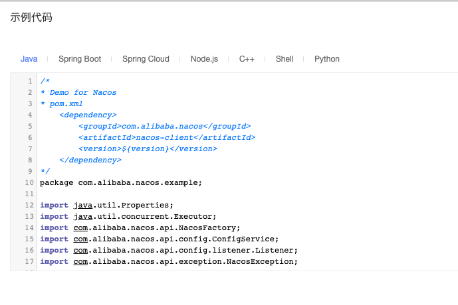
Task: Show the Node.js sample code tab
Action: 204,59
